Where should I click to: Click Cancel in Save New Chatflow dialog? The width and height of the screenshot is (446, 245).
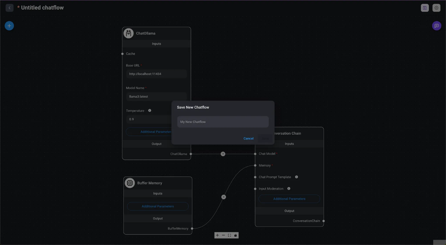248,139
